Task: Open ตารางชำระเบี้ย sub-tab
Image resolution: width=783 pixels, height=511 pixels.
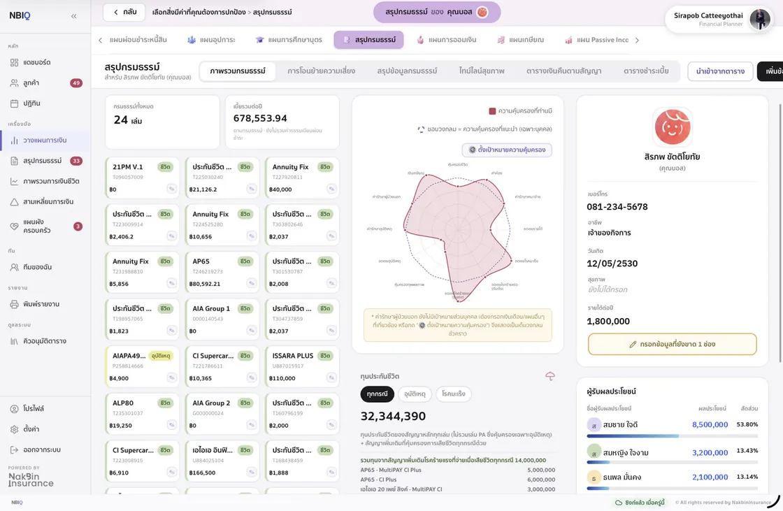Action: pyautogui.click(x=646, y=71)
